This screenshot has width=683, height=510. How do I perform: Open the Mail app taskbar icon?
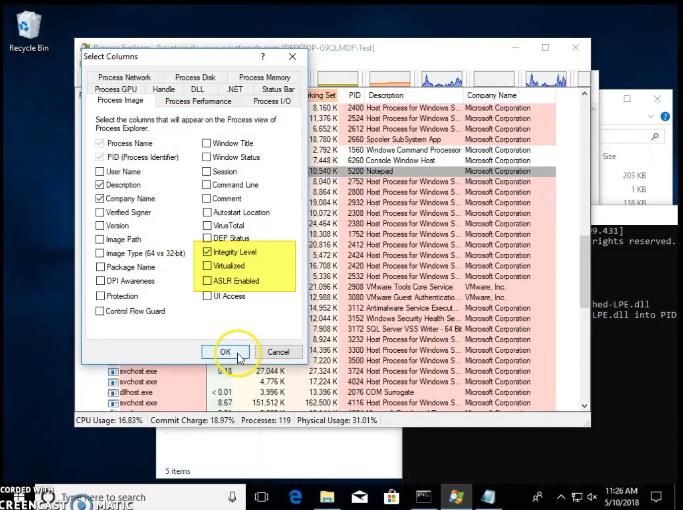point(359,497)
